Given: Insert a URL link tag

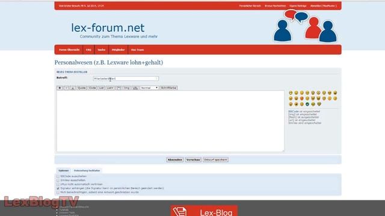Looking at the screenshot, I should click(135, 88).
